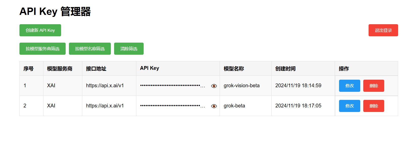Screen dimensions: 412x145
Task: Toggle the eye icon in the grok-beta row
Action: [x=214, y=106]
